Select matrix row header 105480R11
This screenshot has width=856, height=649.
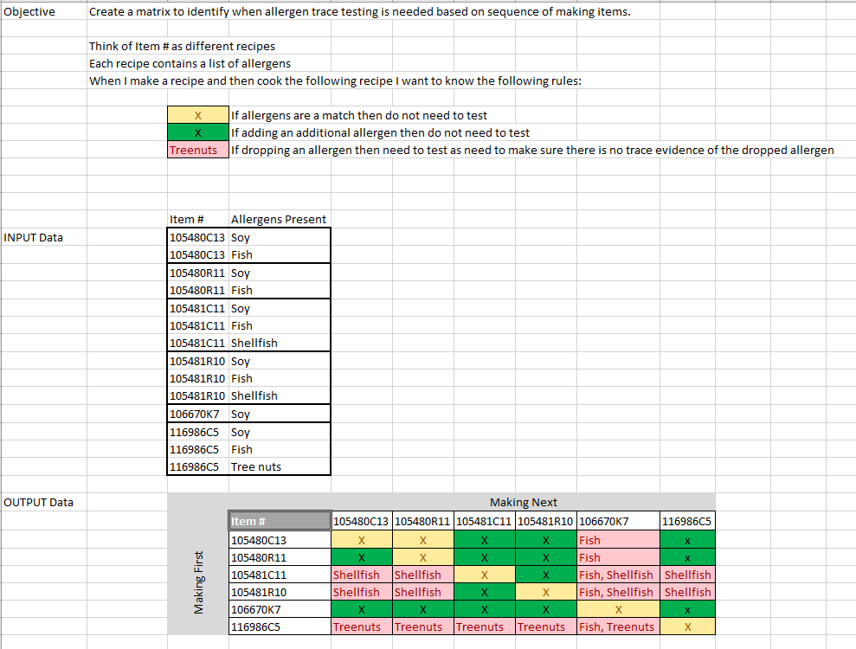coord(280,557)
